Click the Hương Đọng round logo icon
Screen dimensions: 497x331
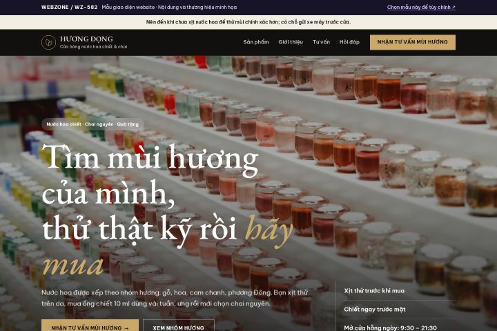point(48,43)
